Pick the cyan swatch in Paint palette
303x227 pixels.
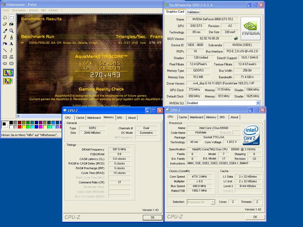pyautogui.click(x=32, y=127)
